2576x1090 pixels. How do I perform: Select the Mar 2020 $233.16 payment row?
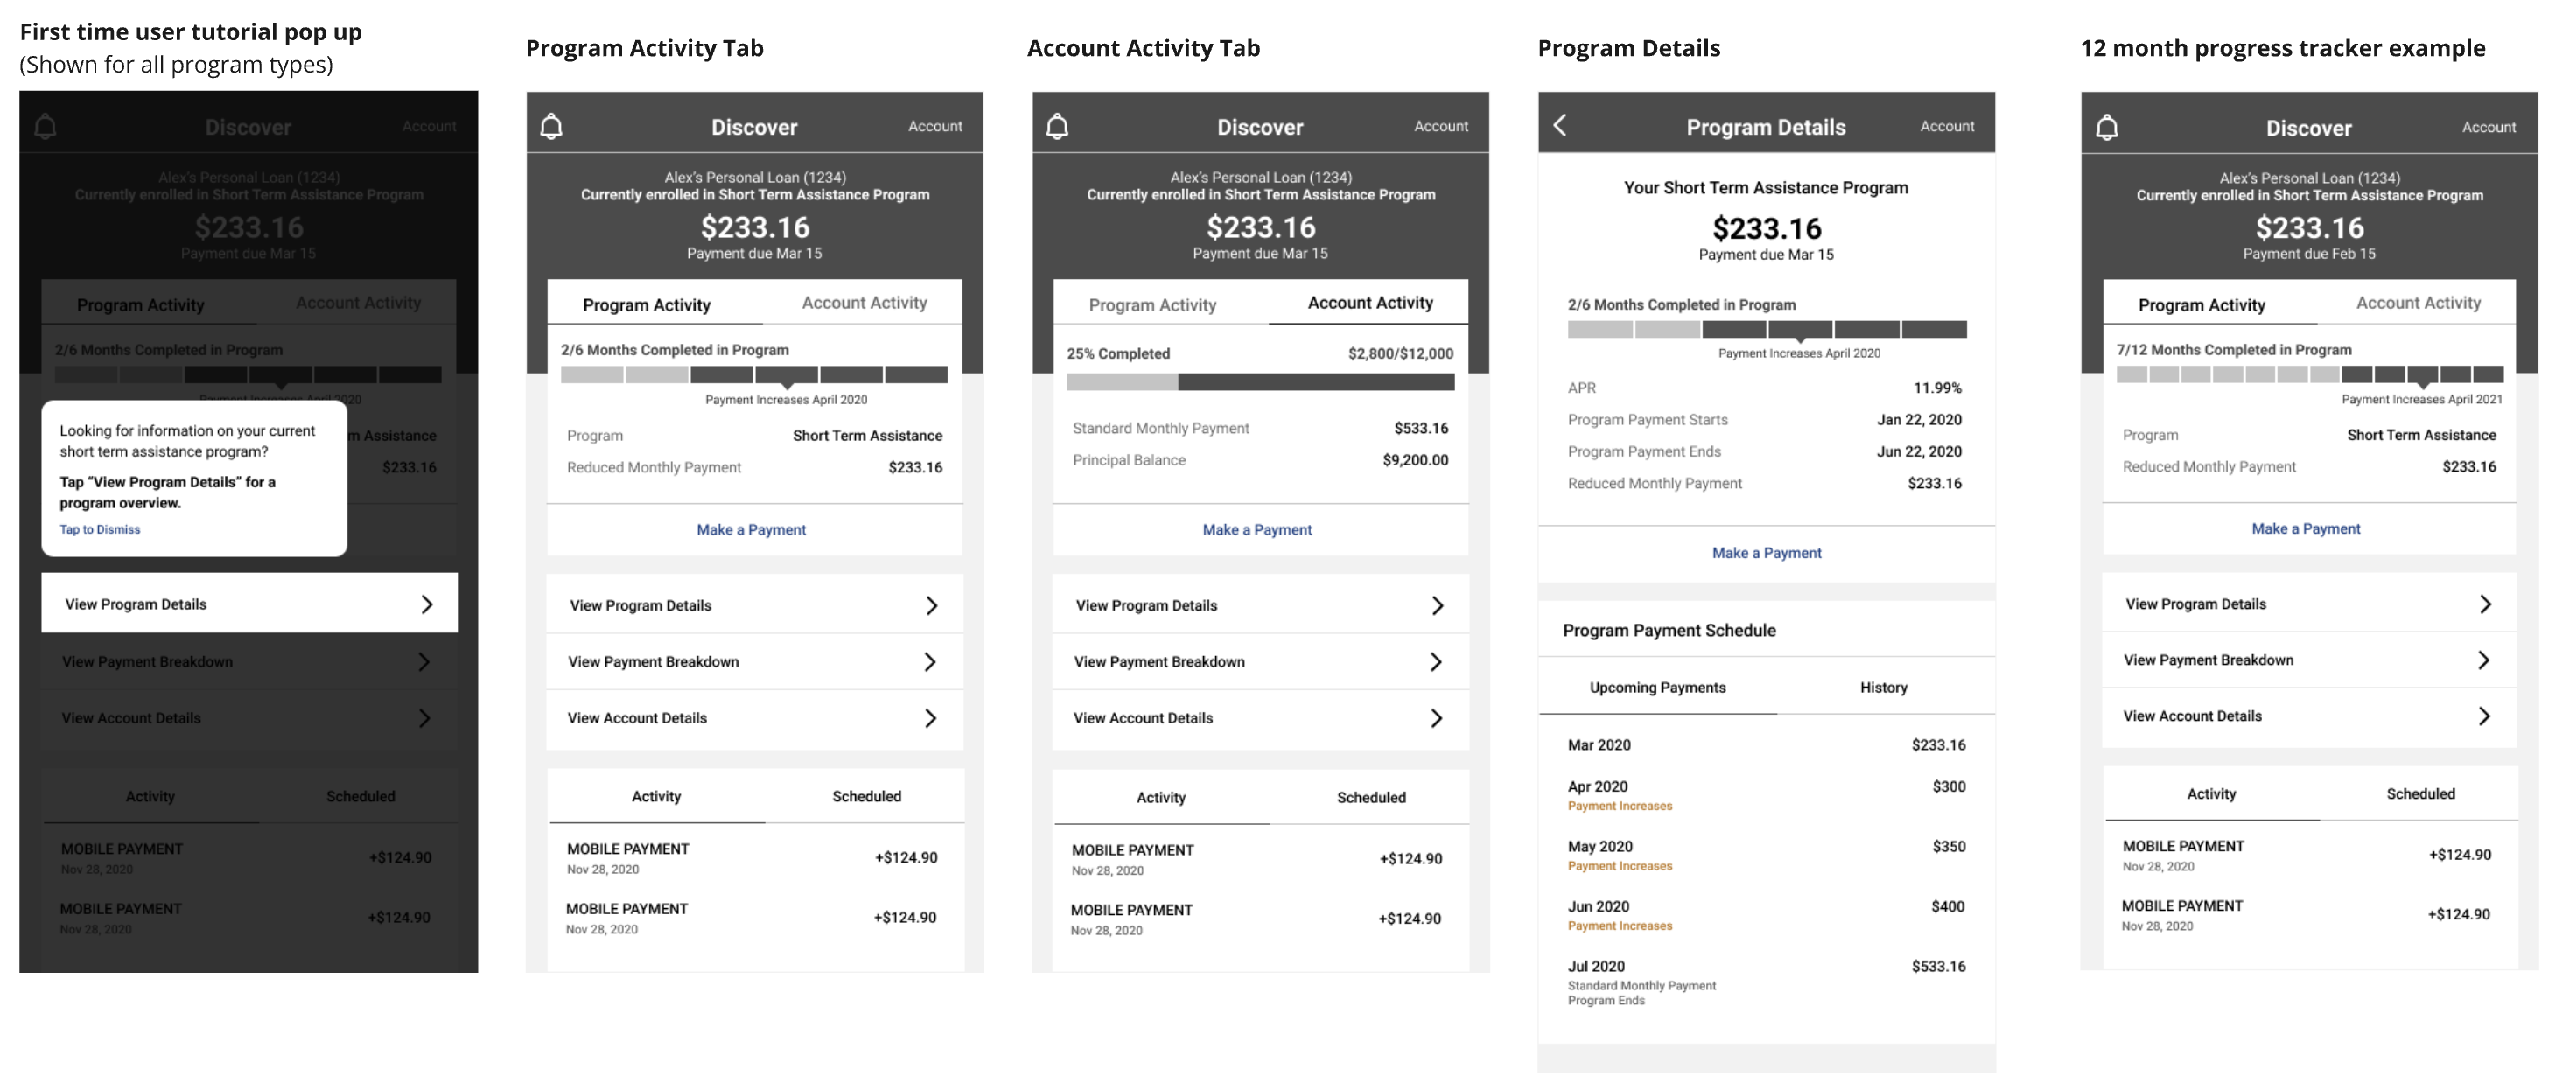pos(1766,744)
